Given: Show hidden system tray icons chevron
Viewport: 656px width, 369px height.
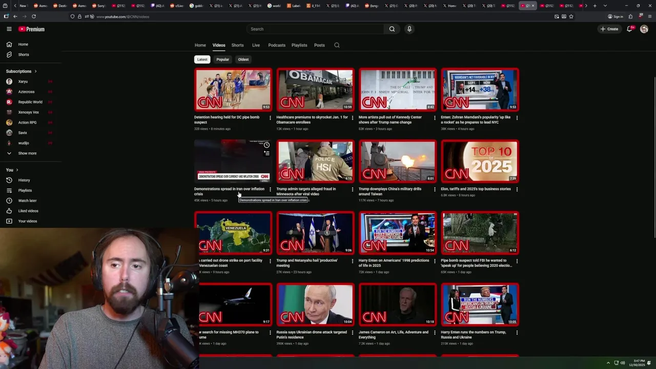Looking at the screenshot, I should pos(608,363).
